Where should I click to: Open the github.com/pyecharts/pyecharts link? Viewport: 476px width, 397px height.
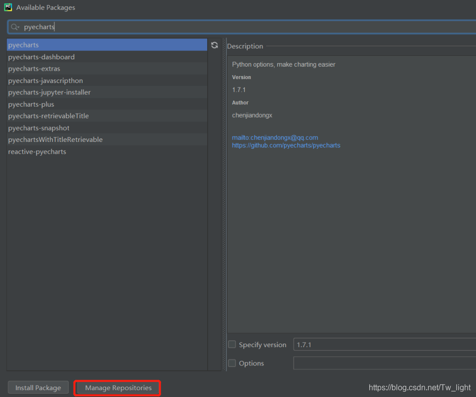tap(286, 145)
